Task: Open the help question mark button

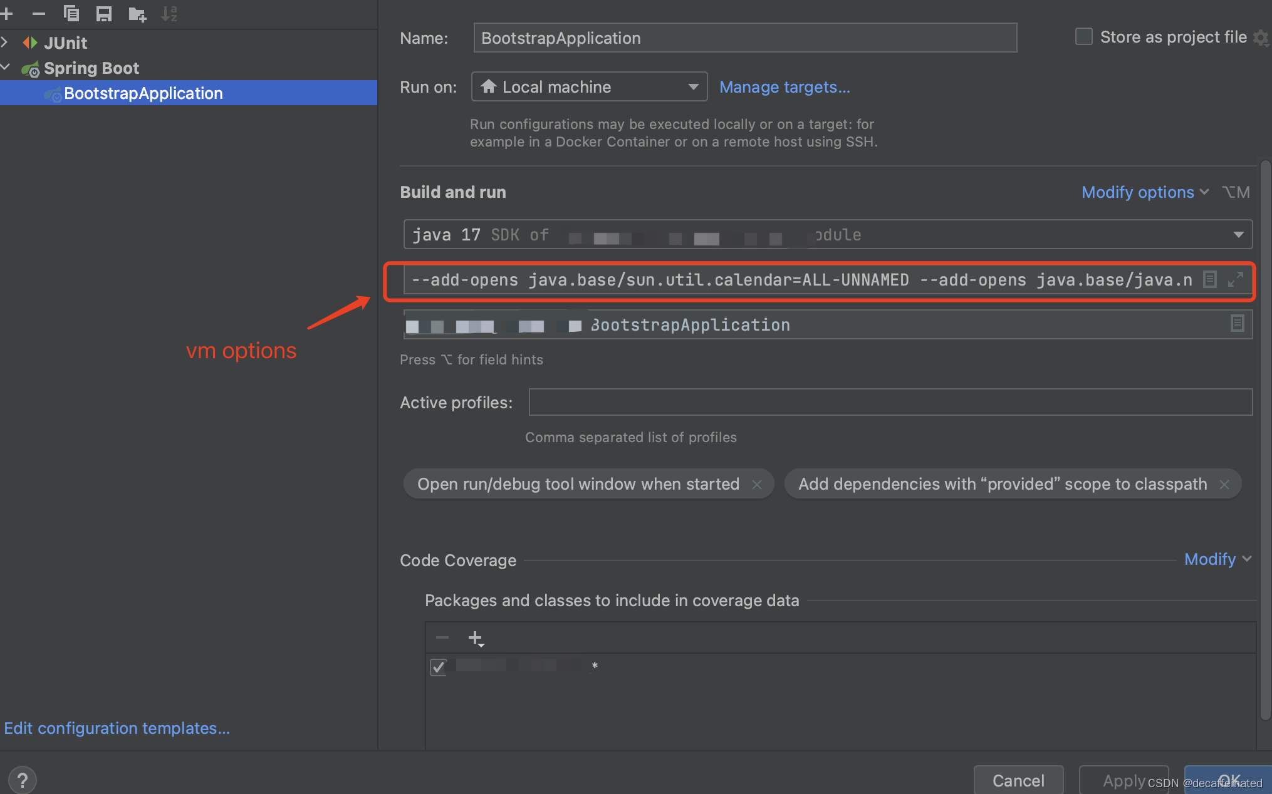Action: (23, 780)
